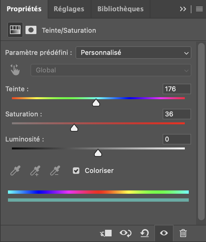Image resolution: width=206 pixels, height=242 pixels.
Task: Click the Teinte slider handle
Action: click(x=96, y=103)
